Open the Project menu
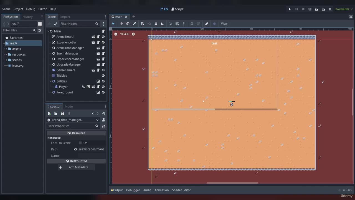Image resolution: width=355 pixels, height=200 pixels. [x=18, y=9]
